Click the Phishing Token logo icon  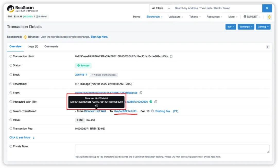coord(152,111)
